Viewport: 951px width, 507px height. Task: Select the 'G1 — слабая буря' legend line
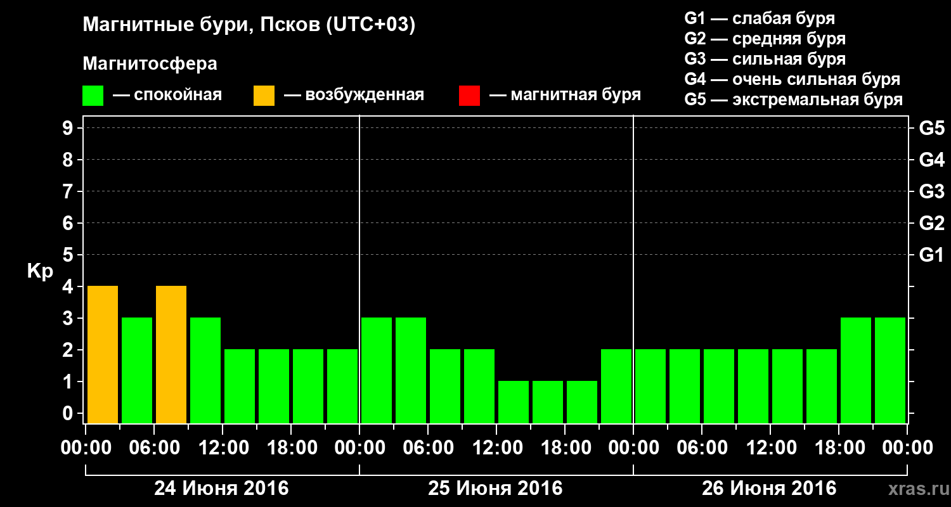click(x=760, y=18)
